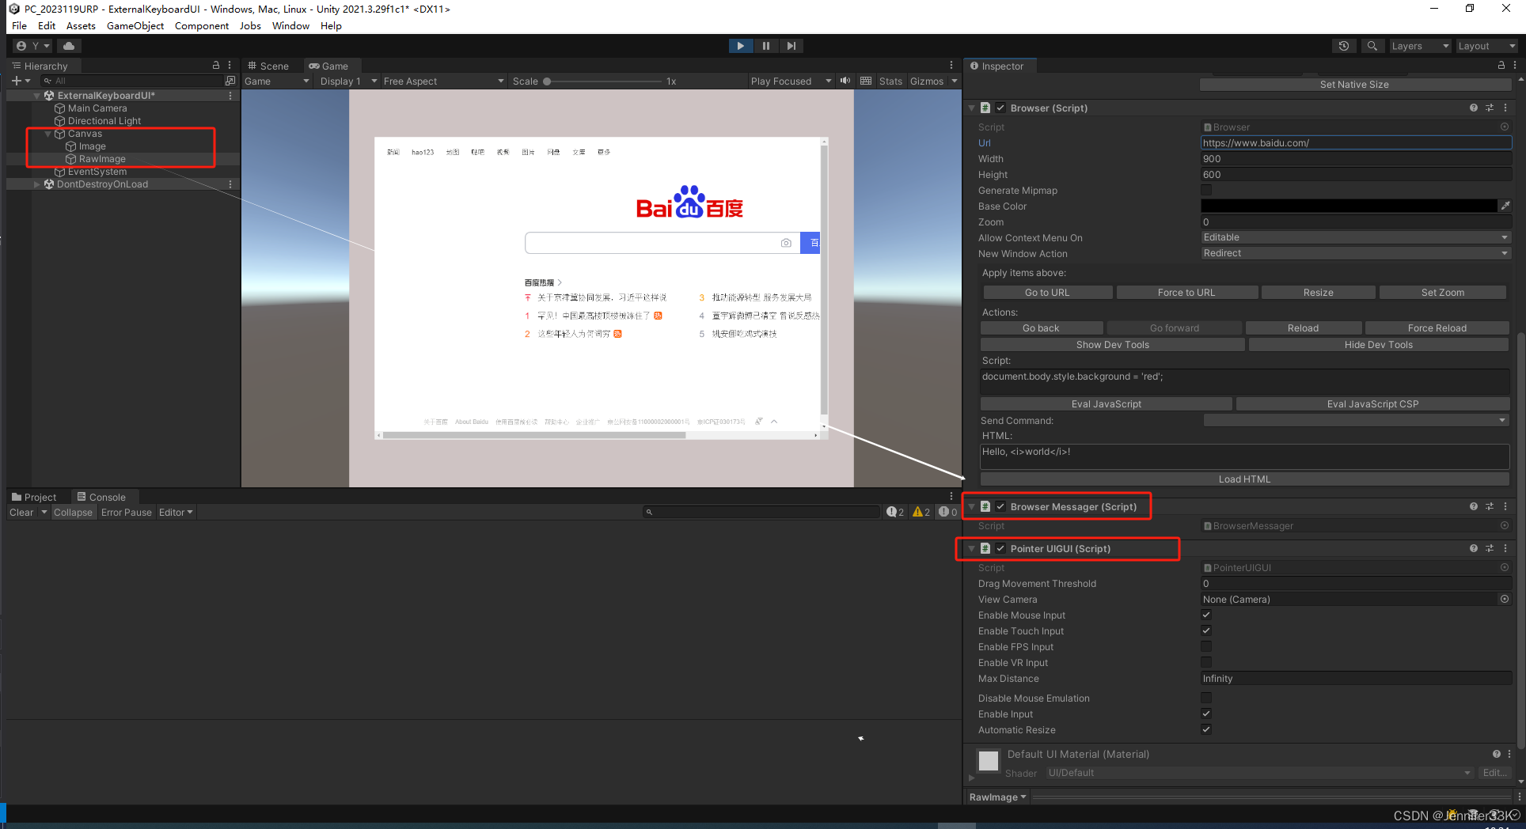Mute audio in the Game view

(845, 81)
